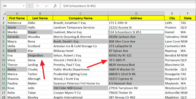Select row 16 header
This screenshot has width=196, height=99.
(x=3, y=88)
